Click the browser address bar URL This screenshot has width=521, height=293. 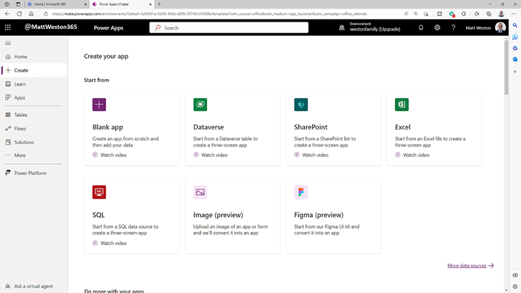[x=209, y=14]
